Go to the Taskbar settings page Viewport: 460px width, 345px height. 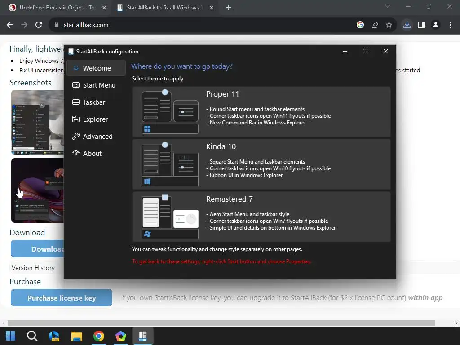[x=96, y=102]
